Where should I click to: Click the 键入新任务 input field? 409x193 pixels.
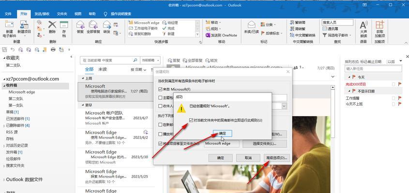tap(373, 69)
